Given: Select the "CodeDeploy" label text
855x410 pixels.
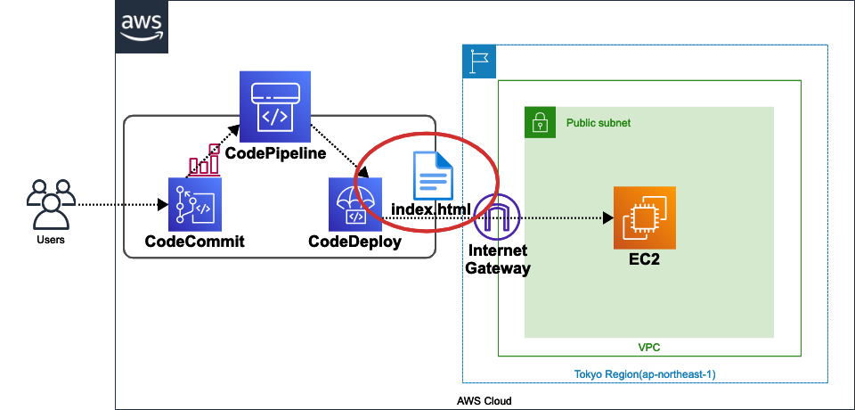Looking at the screenshot, I should (355, 241).
